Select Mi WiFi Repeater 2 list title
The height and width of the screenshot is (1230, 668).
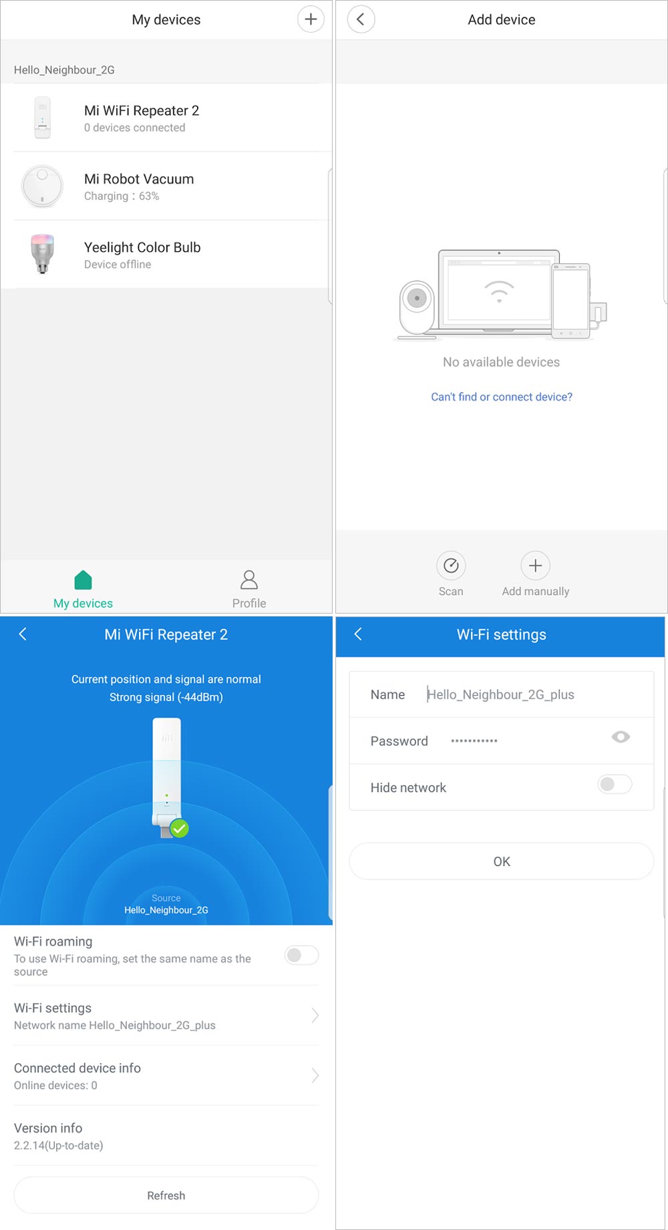[x=142, y=111]
